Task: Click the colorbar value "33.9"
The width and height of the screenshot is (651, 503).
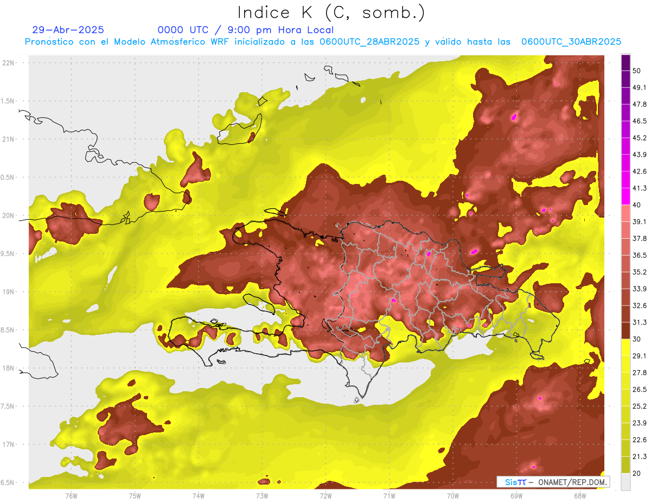Action: click(x=639, y=289)
